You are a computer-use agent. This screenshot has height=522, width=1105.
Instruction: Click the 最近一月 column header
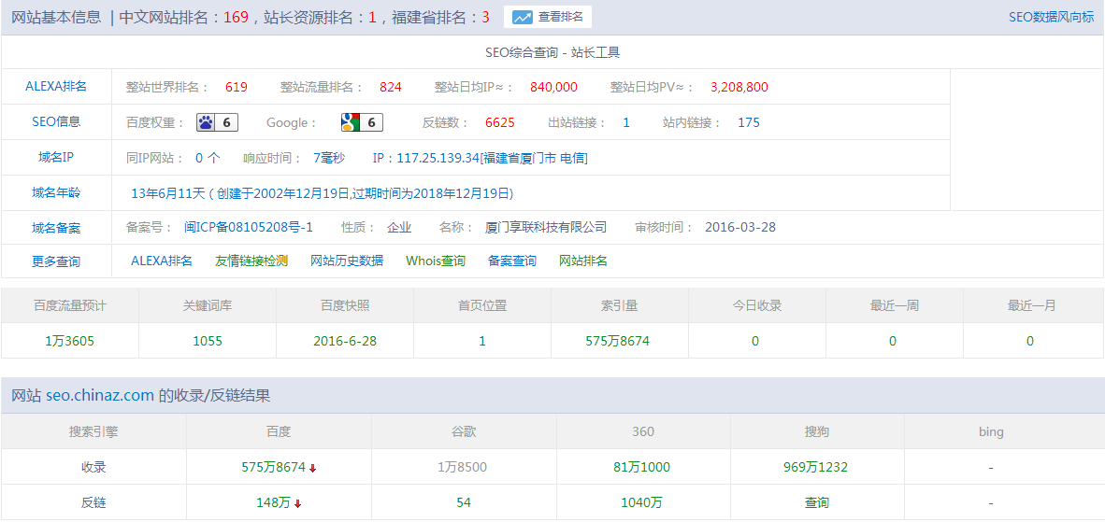click(1032, 306)
